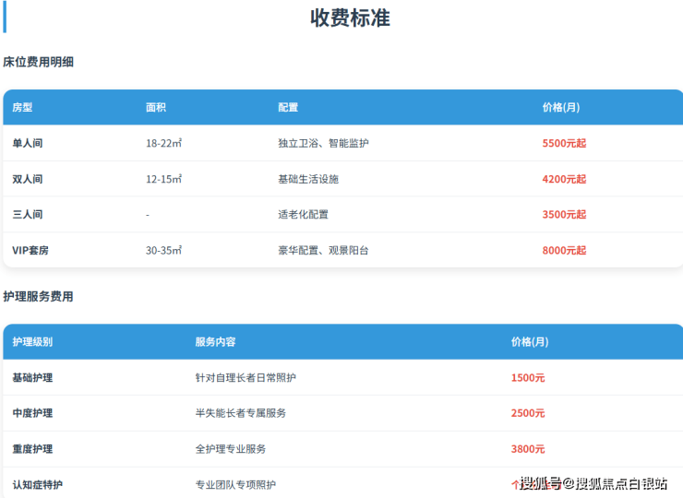Select the 基础护理 row label
This screenshot has height=498, width=683.
tap(32, 378)
